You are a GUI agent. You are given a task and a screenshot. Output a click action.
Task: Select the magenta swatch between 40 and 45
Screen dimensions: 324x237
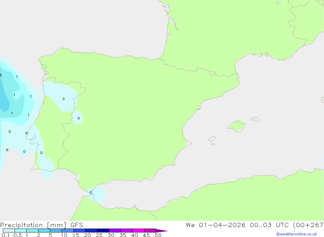(x=138, y=231)
